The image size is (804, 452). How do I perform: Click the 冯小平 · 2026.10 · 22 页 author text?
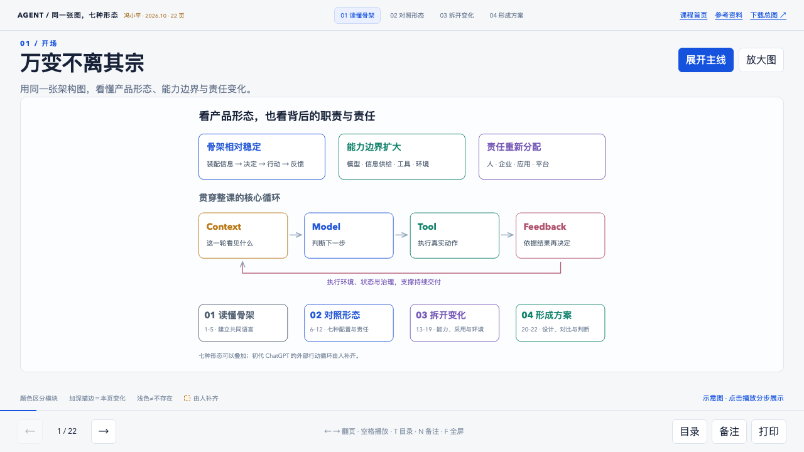[154, 15]
